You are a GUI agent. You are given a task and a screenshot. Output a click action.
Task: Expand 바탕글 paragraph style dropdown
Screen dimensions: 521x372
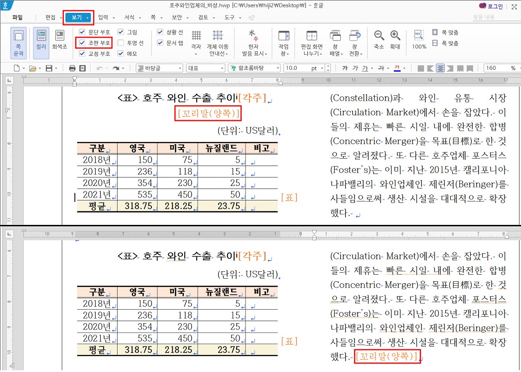[x=180, y=68]
